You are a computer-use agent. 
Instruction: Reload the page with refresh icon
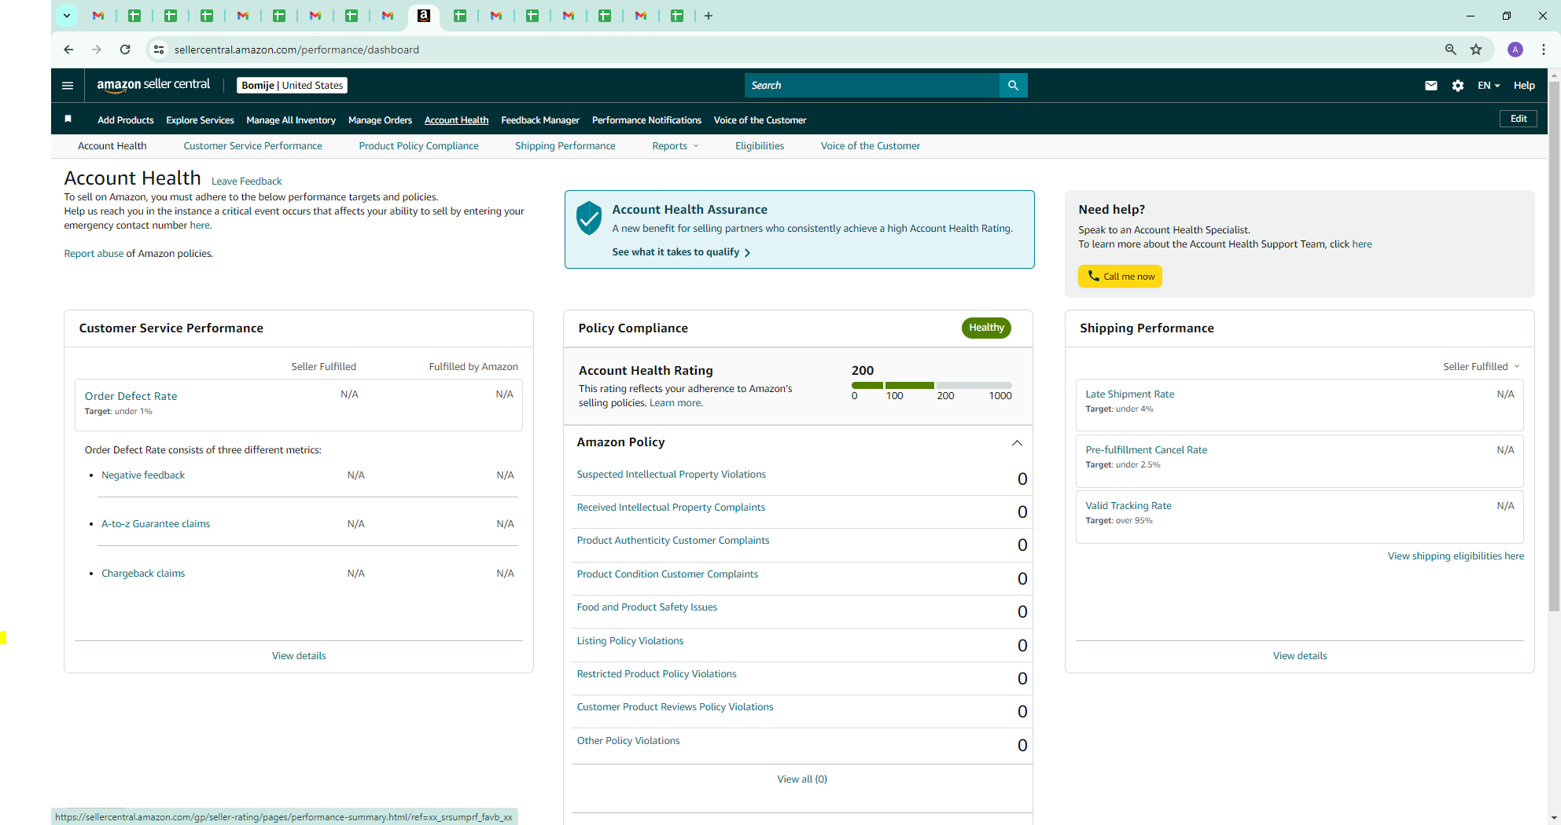point(125,49)
